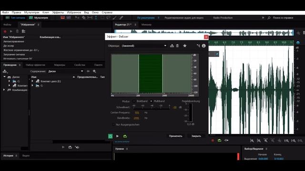Expand the C: drive in the tree
The width and height of the screenshot is (305, 171).
tap(9, 81)
